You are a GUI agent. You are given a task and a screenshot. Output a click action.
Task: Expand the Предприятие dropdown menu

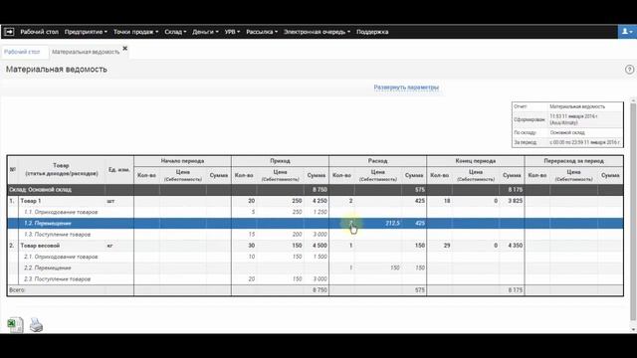[x=86, y=32]
